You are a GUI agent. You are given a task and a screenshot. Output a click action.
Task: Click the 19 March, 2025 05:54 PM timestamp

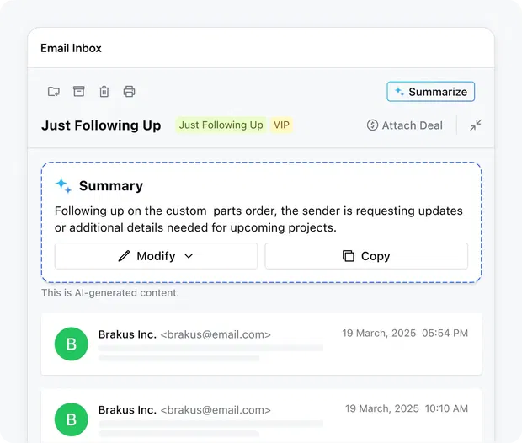tap(405, 333)
